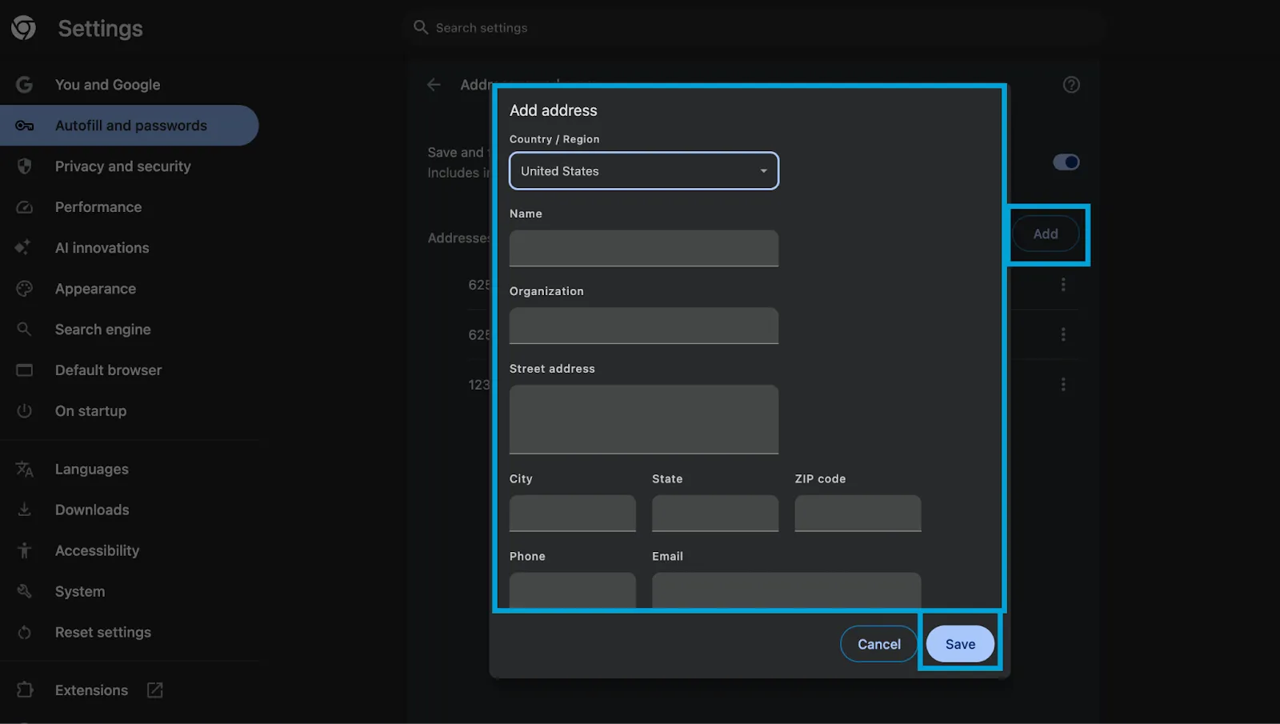The image size is (1280, 724).
Task: Click the search magnifier icon in settings
Action: 421,27
